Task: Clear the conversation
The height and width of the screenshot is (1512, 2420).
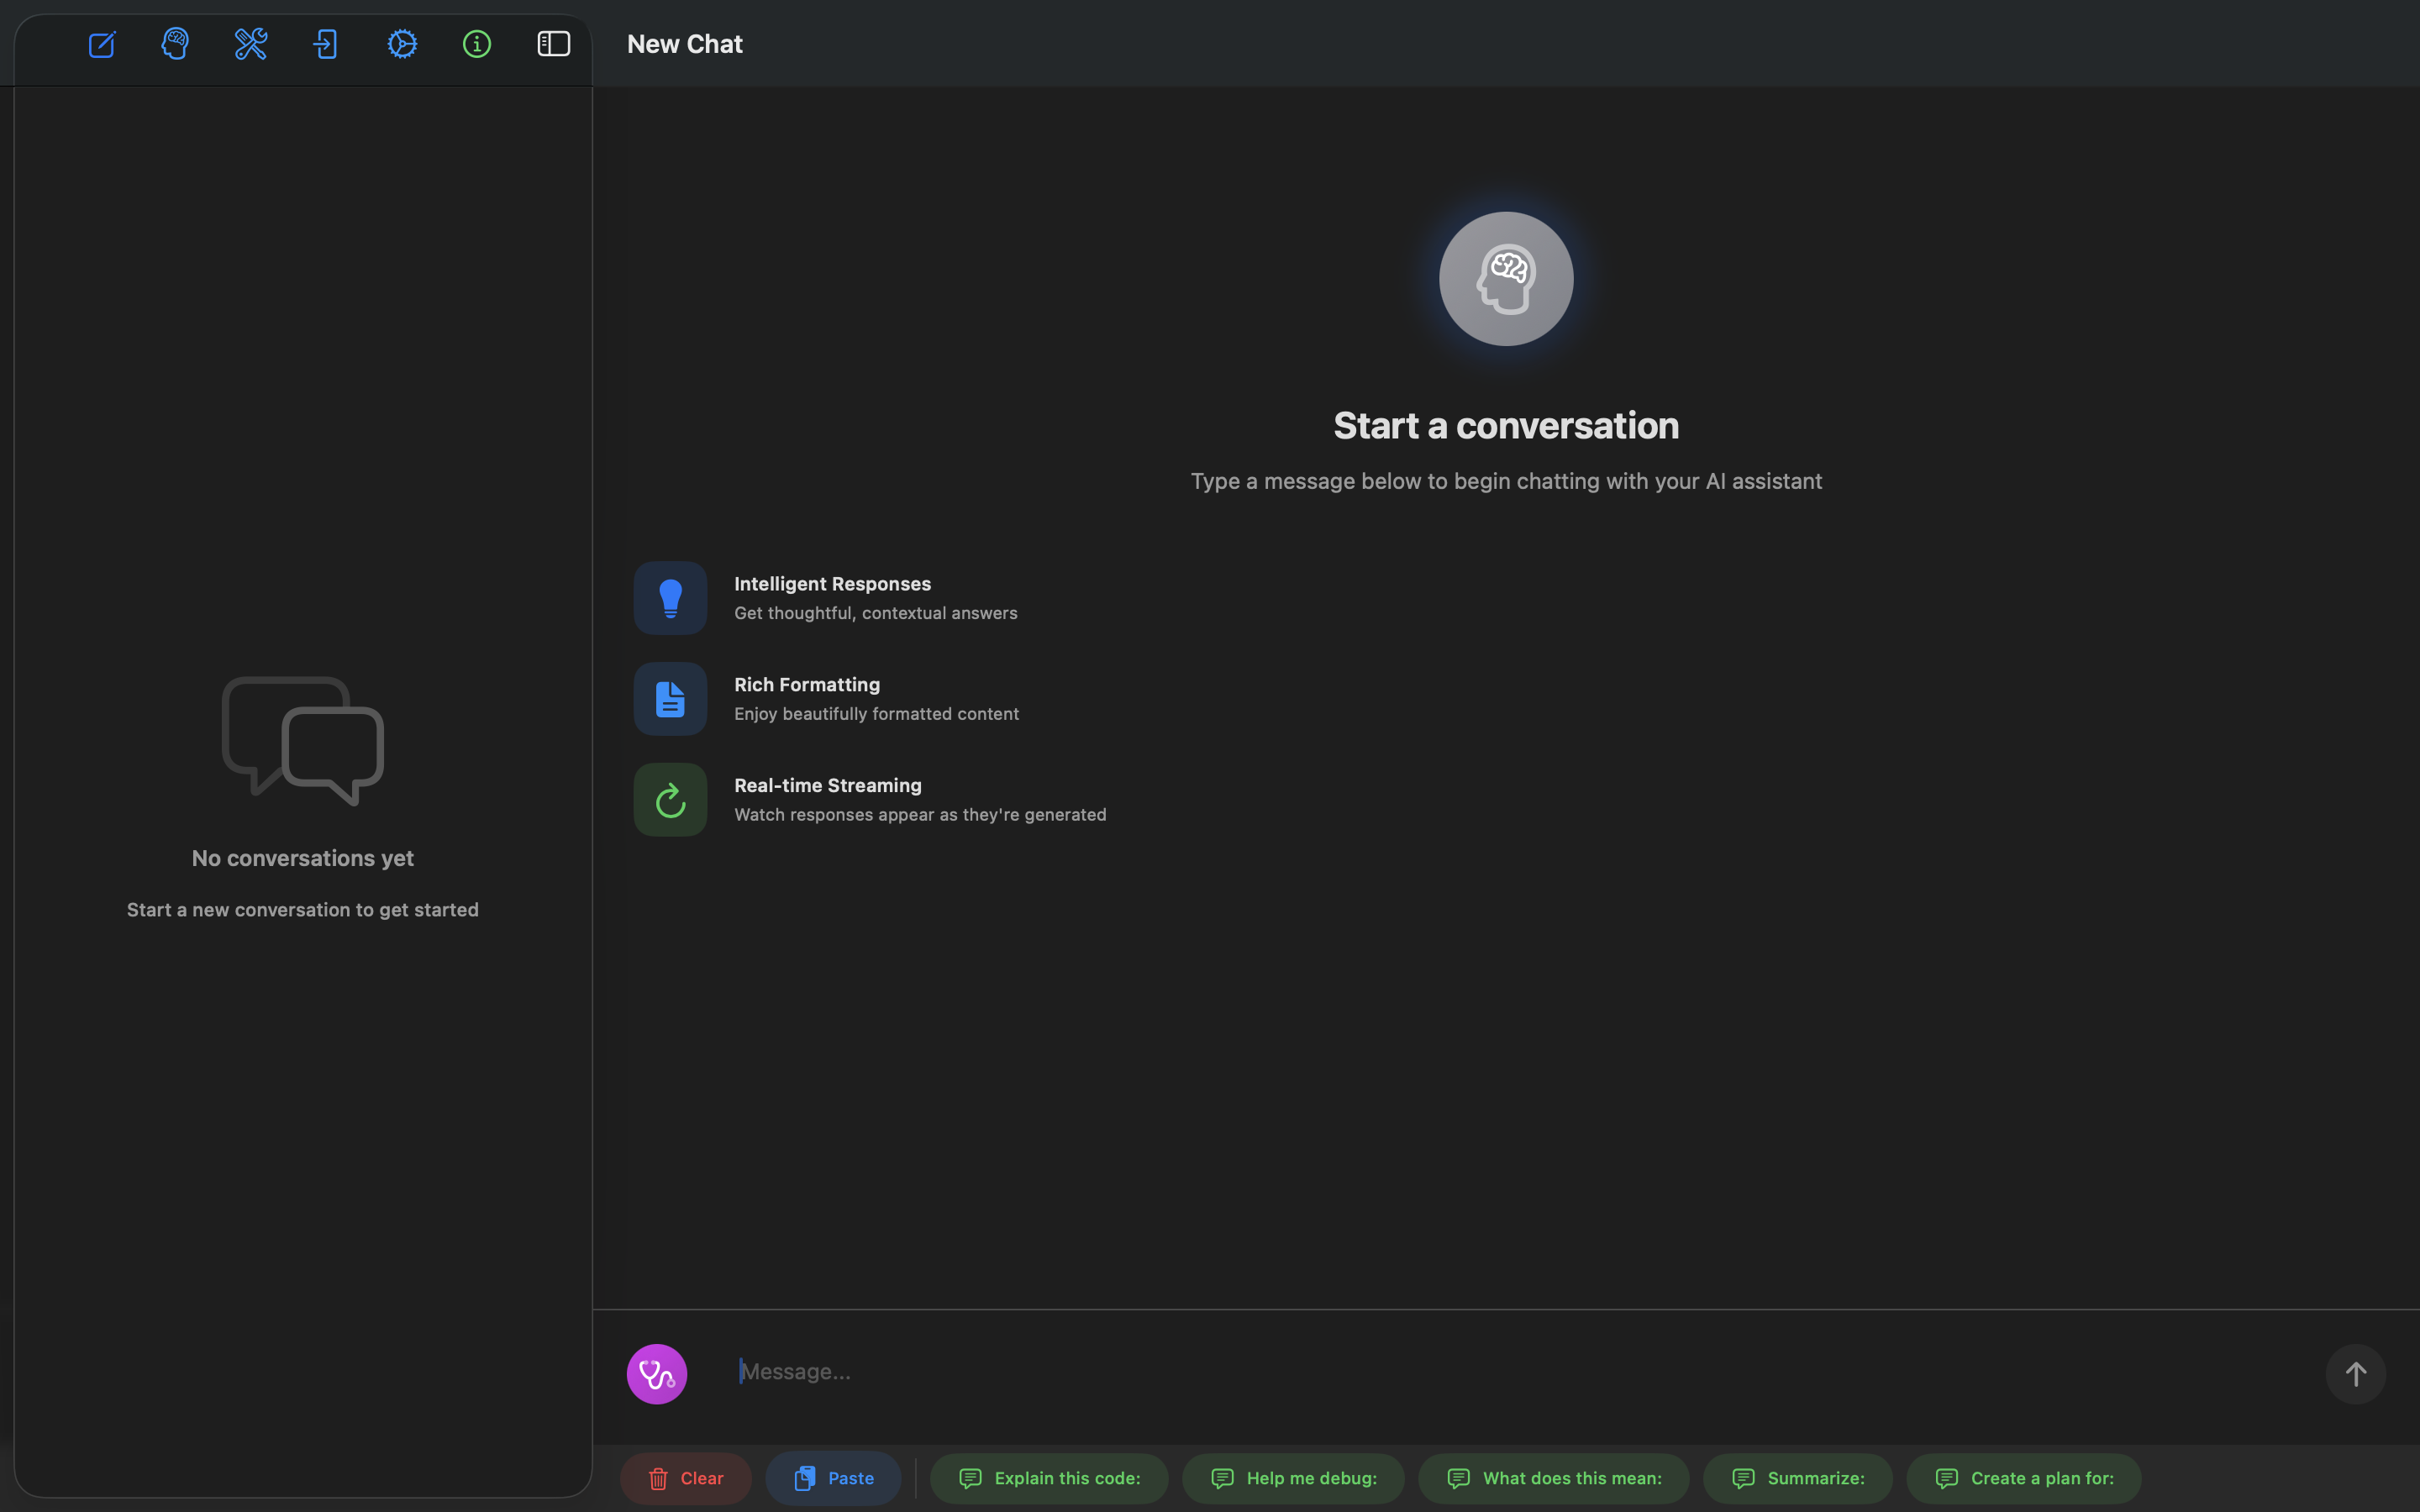Action: 685,1478
